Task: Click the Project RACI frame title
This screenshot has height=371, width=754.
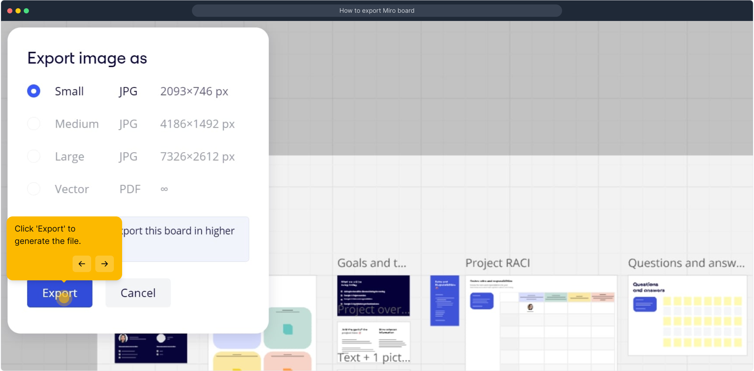Action: (497, 263)
